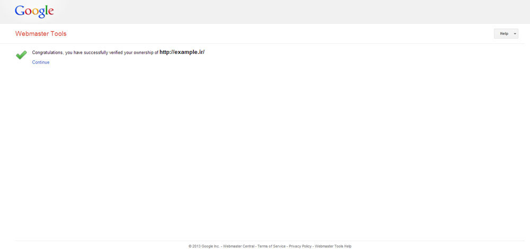Open the Help button menu
The width and height of the screenshot is (530, 249).
pyautogui.click(x=503, y=34)
